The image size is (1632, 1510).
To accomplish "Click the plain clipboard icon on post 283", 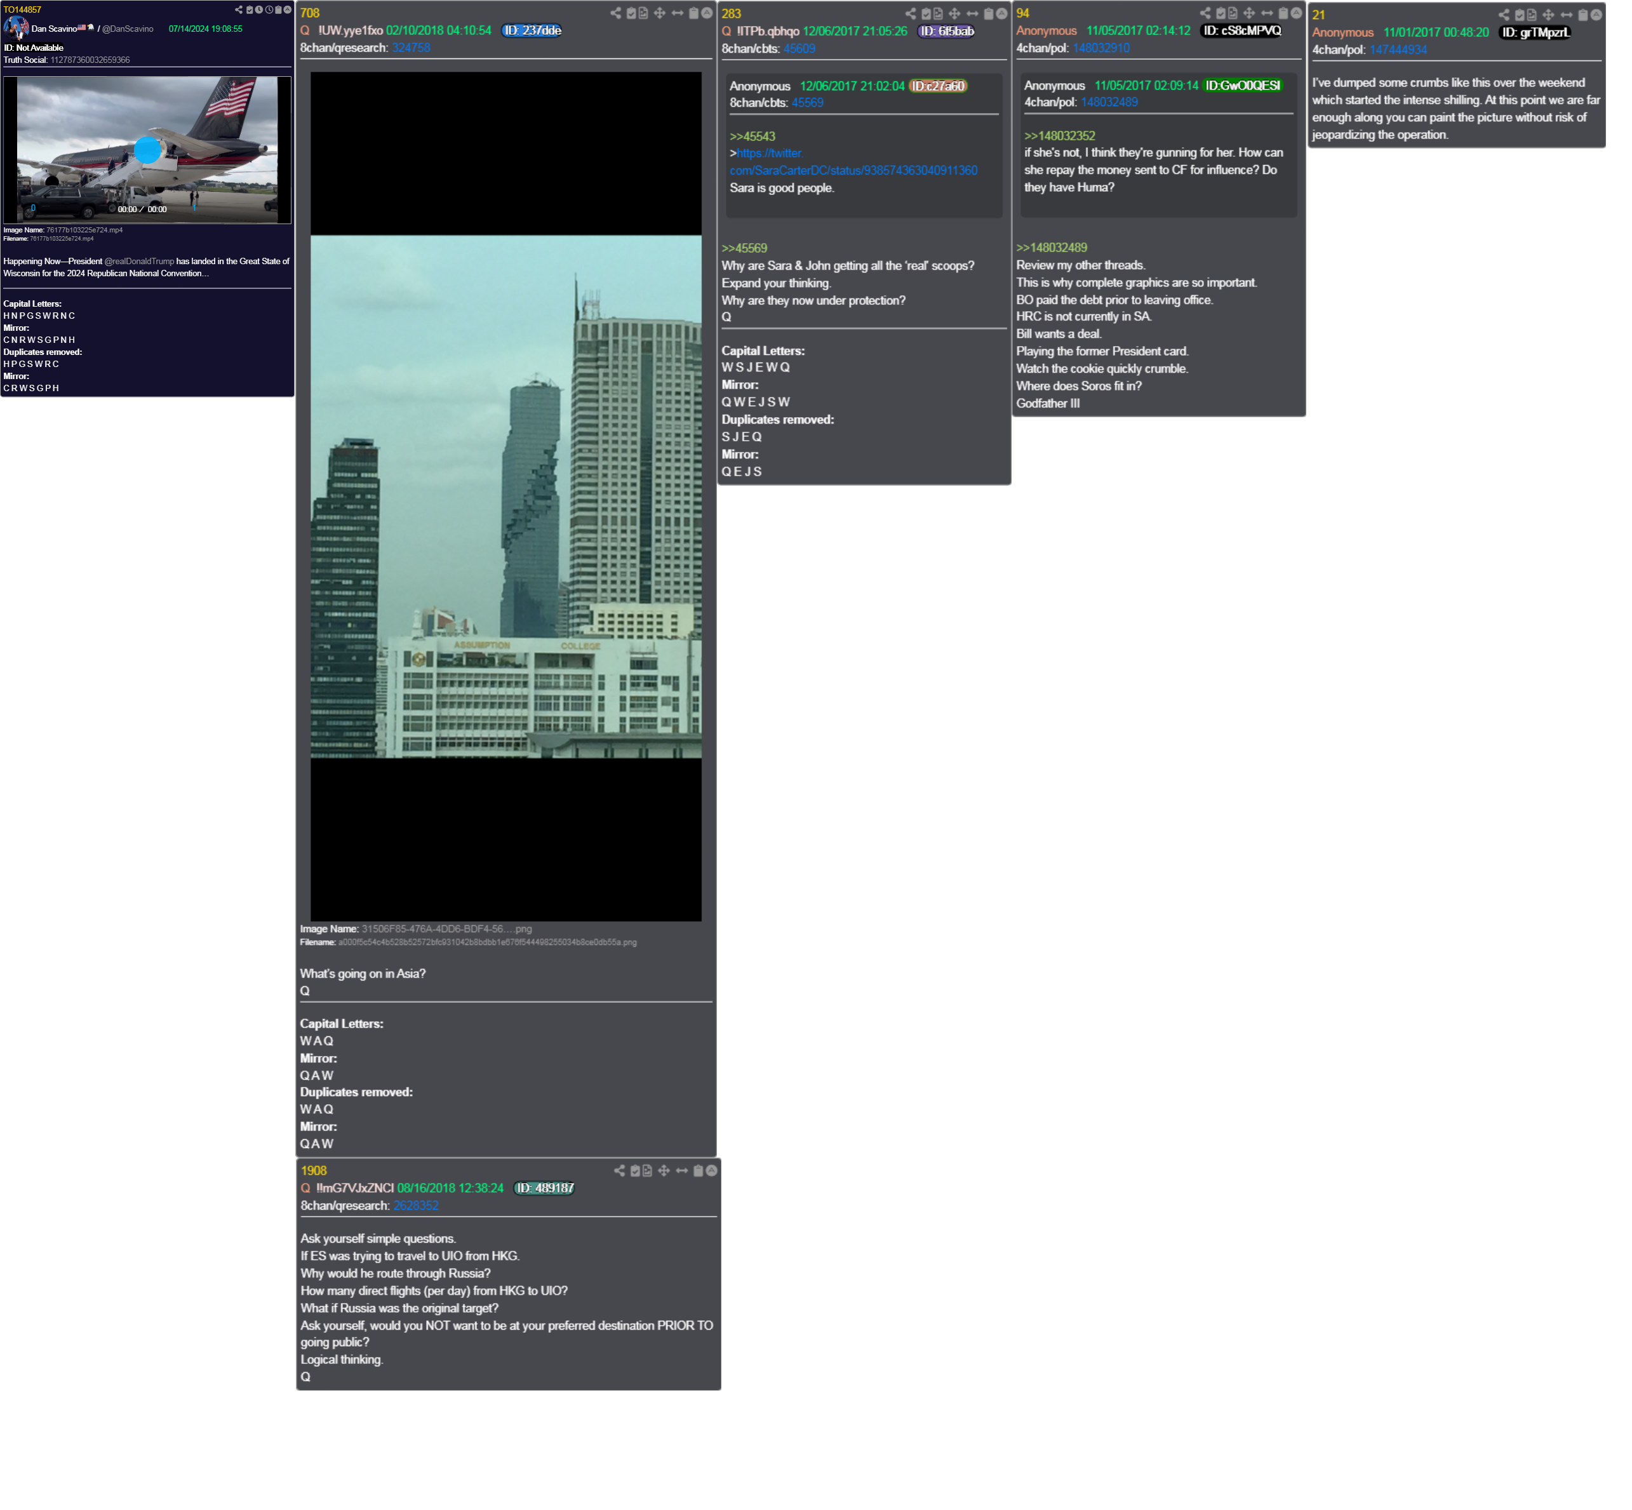I will coord(989,14).
